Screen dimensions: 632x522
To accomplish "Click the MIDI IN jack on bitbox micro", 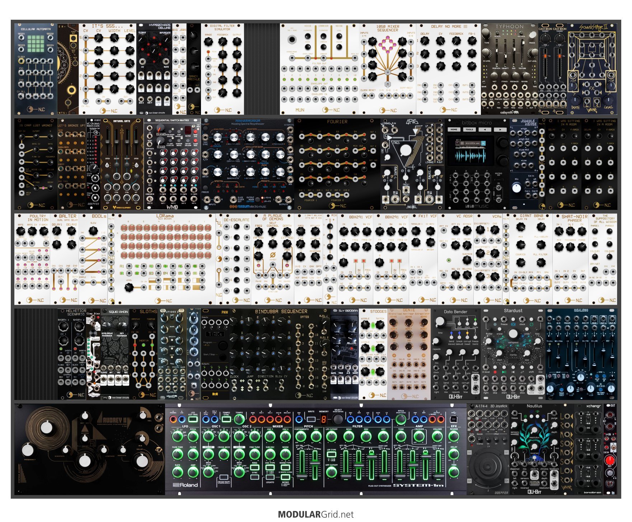I will click(498, 188).
